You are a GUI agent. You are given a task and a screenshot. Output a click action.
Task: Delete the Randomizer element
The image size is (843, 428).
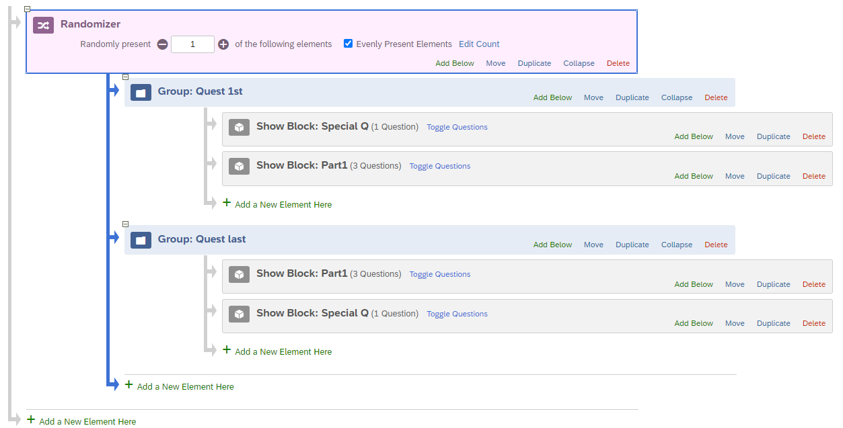coord(618,63)
